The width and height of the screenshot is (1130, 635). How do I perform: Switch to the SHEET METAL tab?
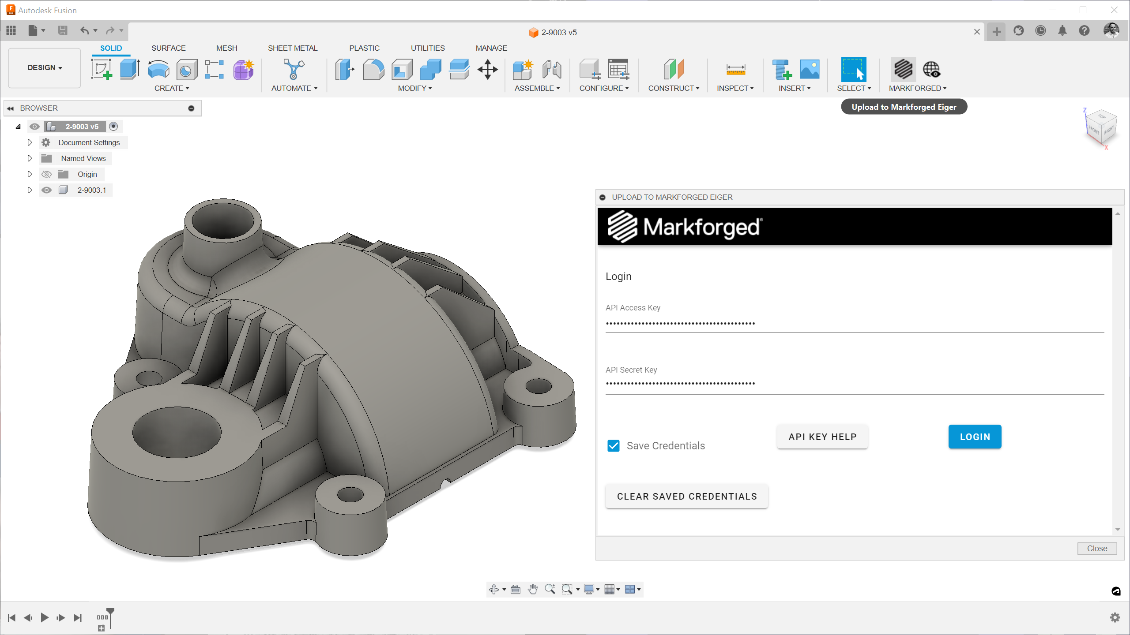click(x=293, y=48)
